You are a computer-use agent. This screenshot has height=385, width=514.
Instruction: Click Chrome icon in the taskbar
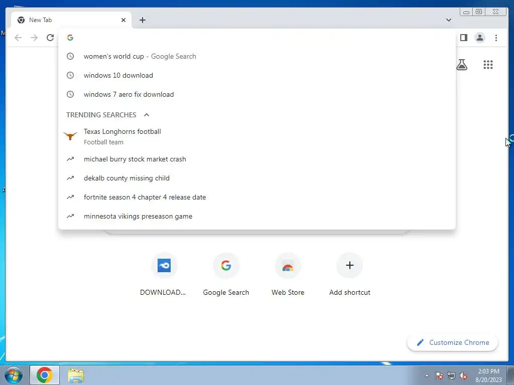(45, 375)
